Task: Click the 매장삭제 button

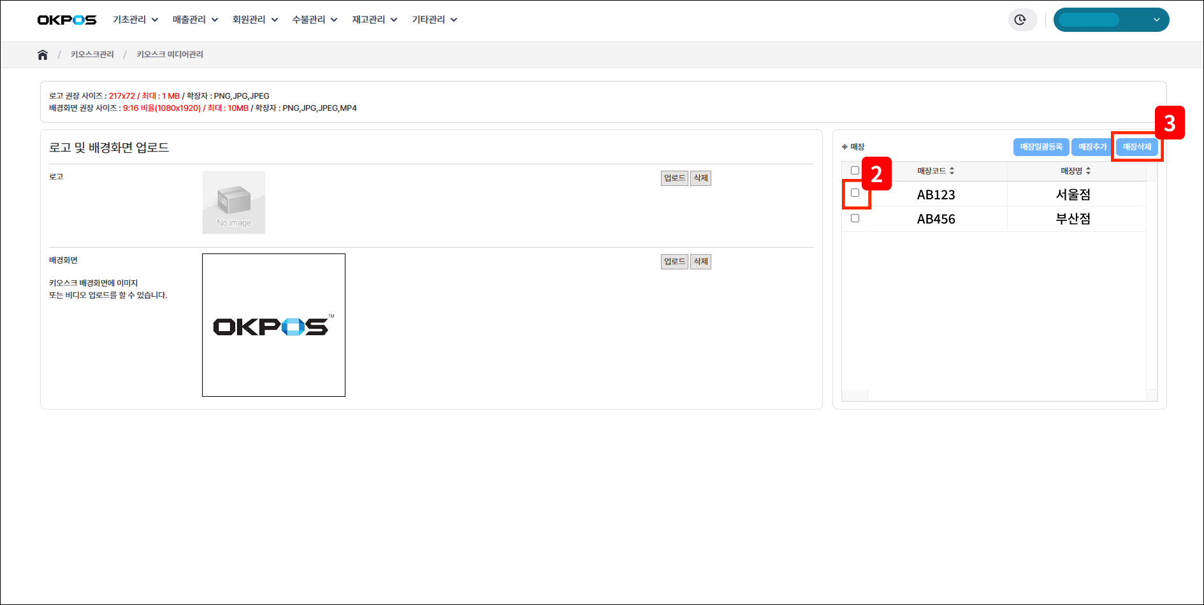Action: pos(1136,147)
